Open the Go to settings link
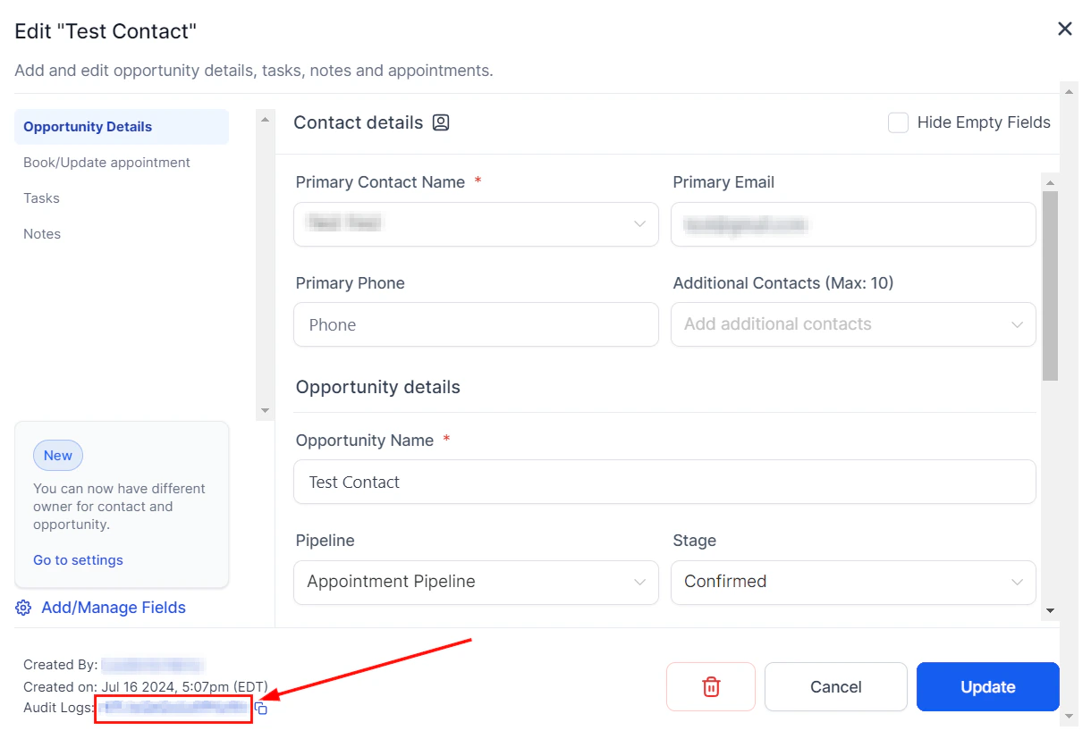Viewport: 1091px width, 739px height. (78, 559)
